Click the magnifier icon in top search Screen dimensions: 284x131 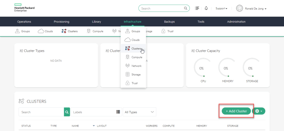(x=186, y=8)
